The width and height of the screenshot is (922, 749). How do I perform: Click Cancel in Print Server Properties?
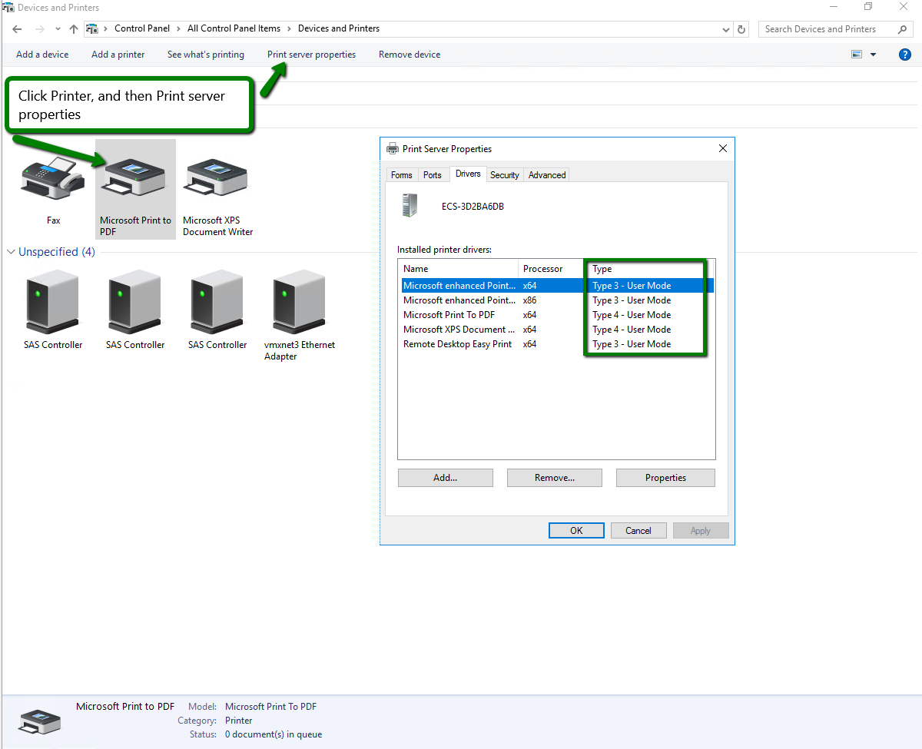[638, 530]
